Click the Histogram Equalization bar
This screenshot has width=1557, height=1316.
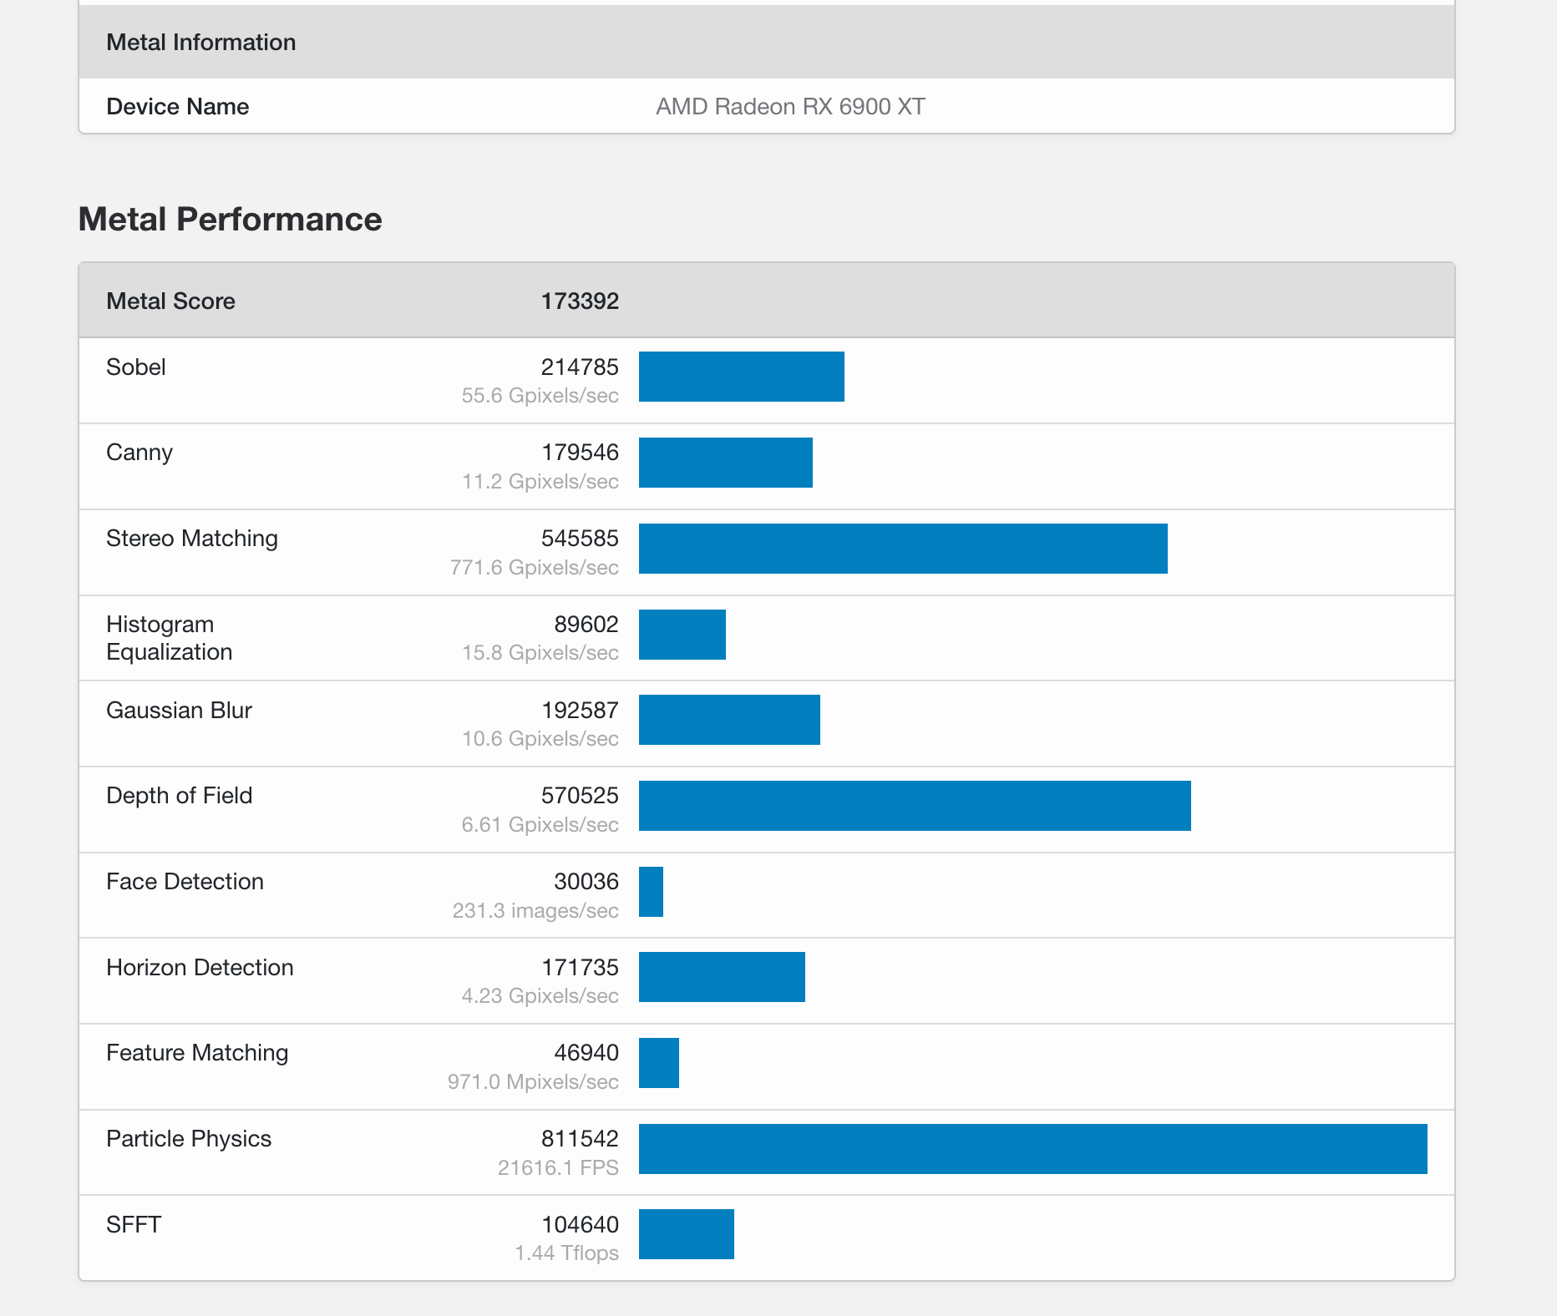(682, 635)
